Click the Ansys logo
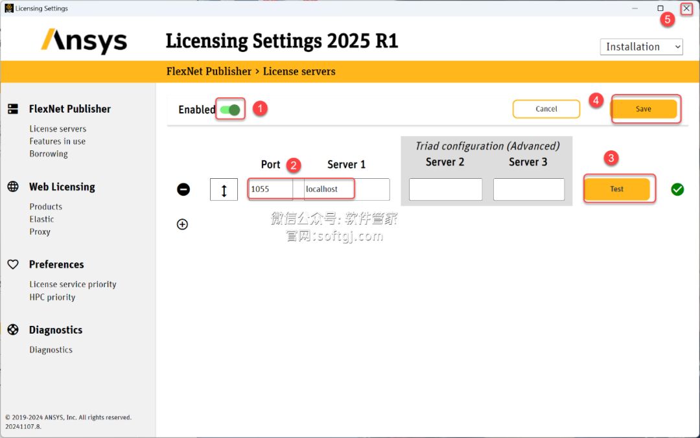This screenshot has height=438, width=700. tap(84, 41)
